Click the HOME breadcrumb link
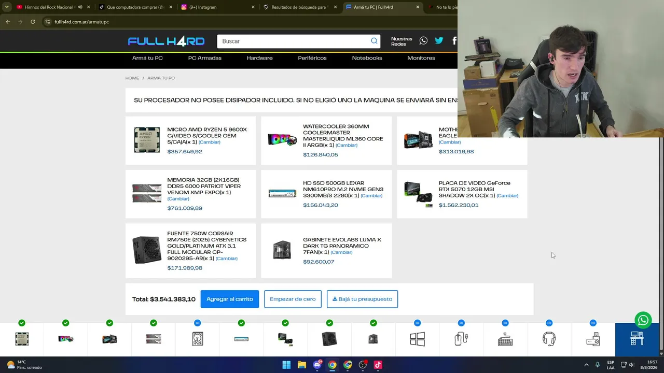The width and height of the screenshot is (664, 373). (x=132, y=78)
